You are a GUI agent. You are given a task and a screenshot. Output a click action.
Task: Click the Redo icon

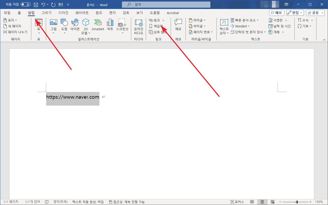point(53,5)
